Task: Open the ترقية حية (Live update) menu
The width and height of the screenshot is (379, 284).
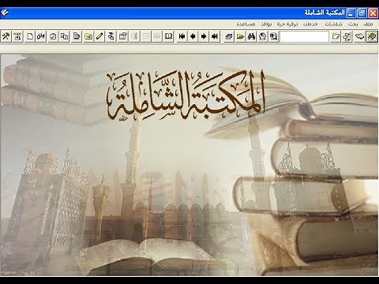Action: coord(287,24)
